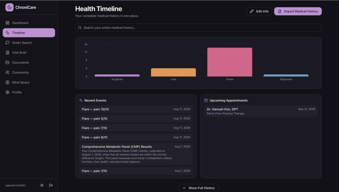
Task: Click the Visit Brief document icon
Action: 7,52
